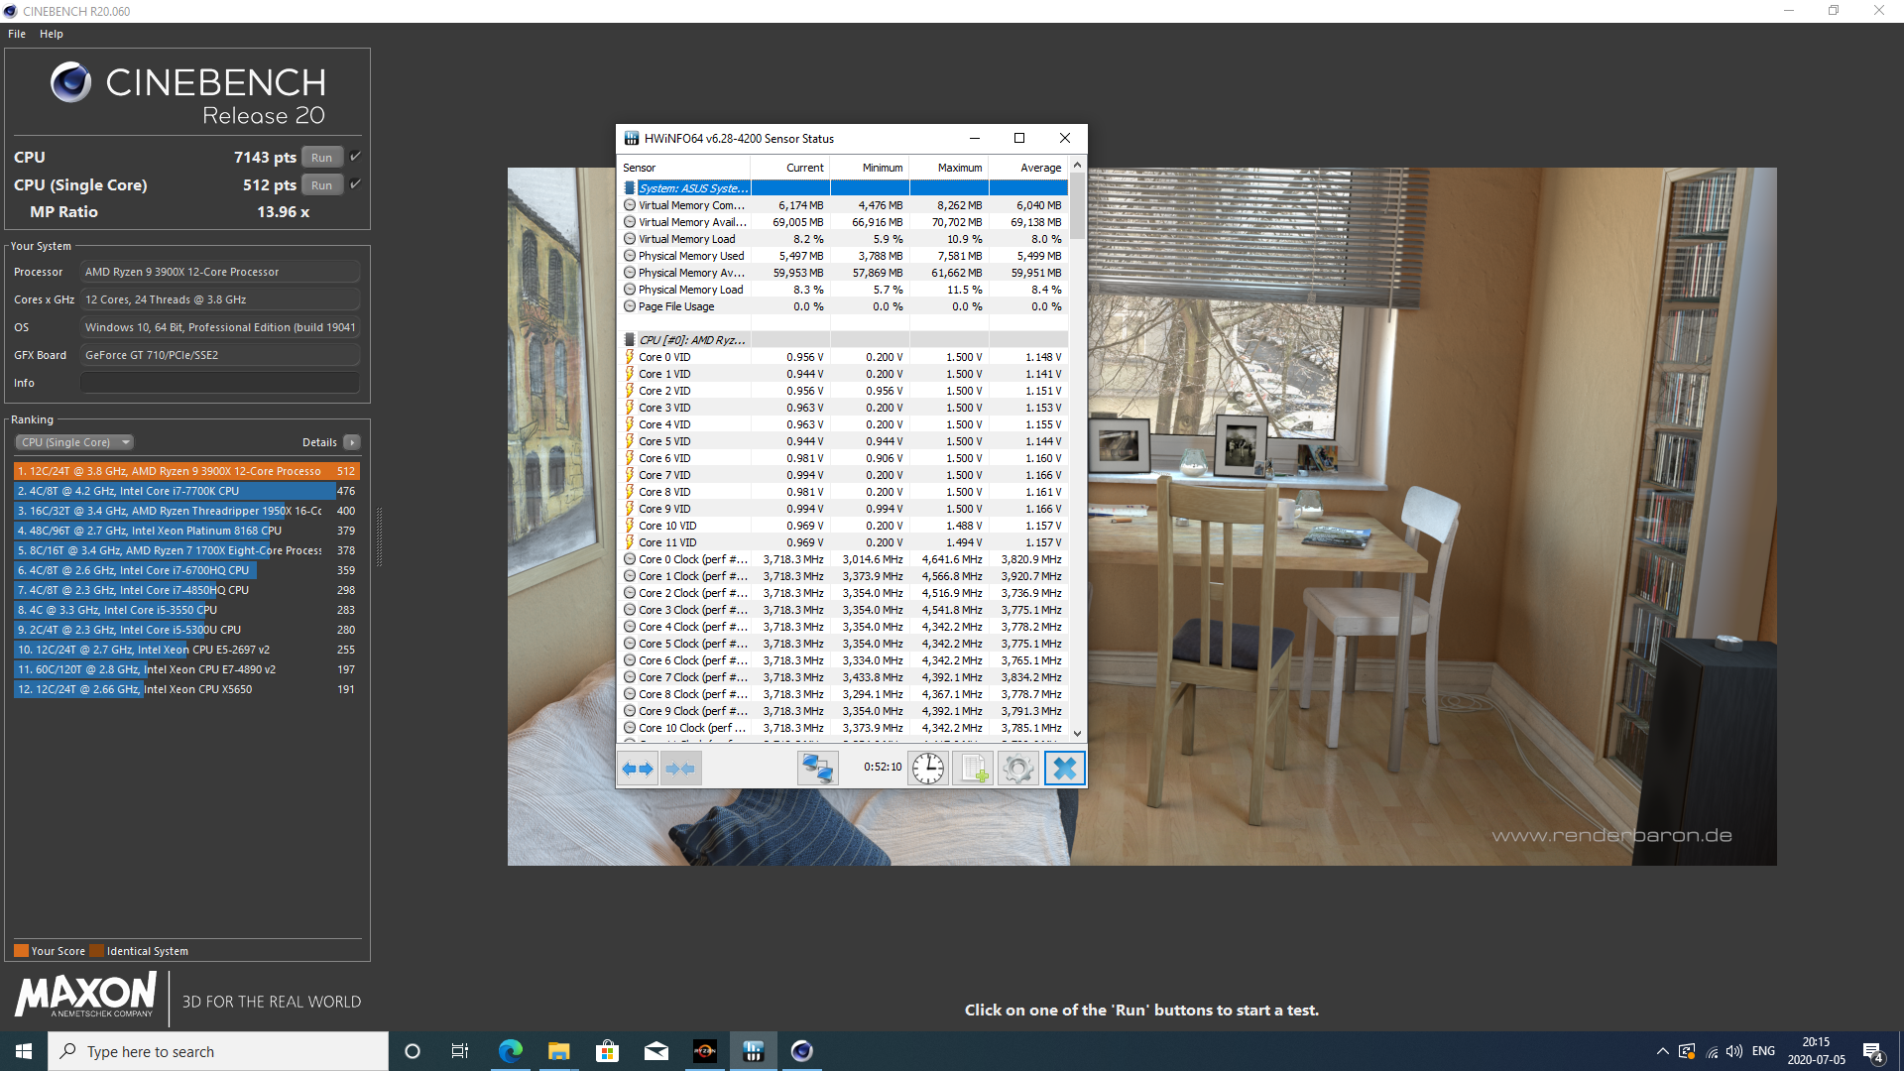The image size is (1904, 1071).
Task: Open Task View on the taskbar
Action: [x=460, y=1051]
